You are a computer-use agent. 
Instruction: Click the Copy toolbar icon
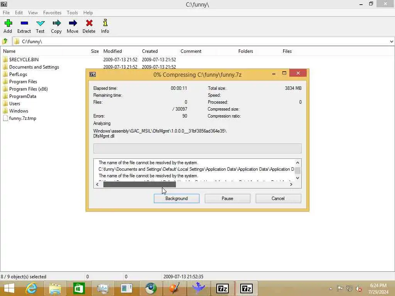pyautogui.click(x=56, y=23)
